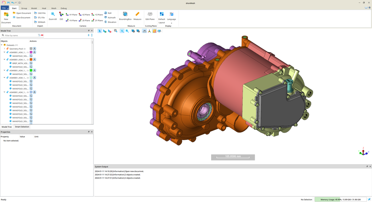Click the gray color swatch for Geometry Pool

pyautogui.click(x=31, y=48)
